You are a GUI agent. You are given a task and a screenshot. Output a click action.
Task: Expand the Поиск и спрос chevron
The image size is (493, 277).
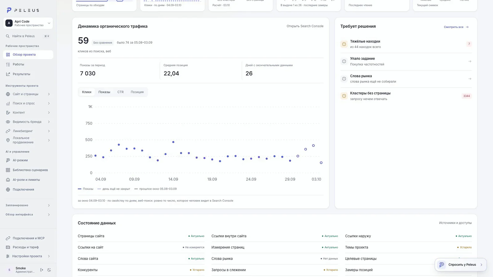(49, 103)
